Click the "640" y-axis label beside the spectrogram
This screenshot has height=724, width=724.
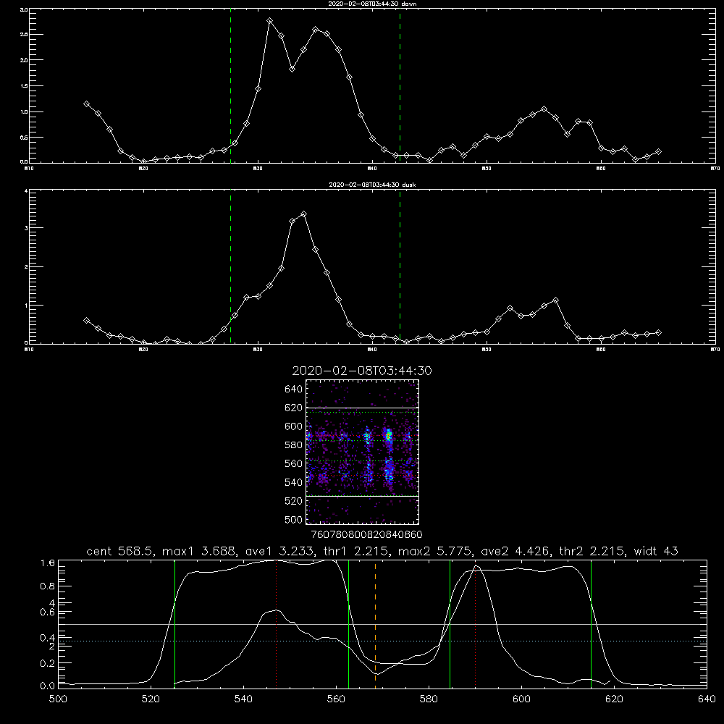[x=293, y=389]
